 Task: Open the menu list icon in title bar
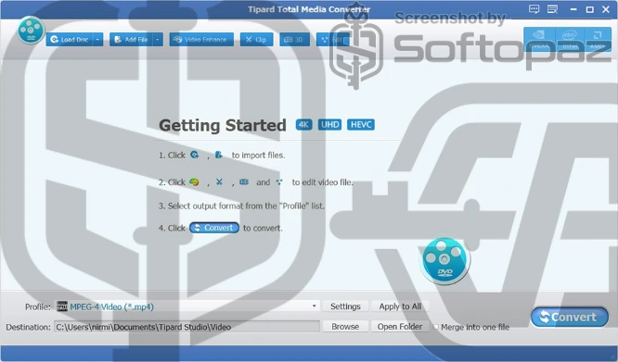pyautogui.click(x=552, y=9)
